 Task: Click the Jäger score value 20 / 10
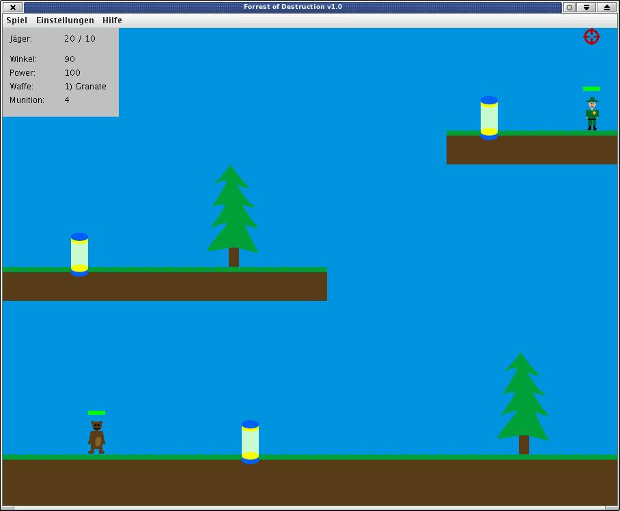pyautogui.click(x=80, y=38)
